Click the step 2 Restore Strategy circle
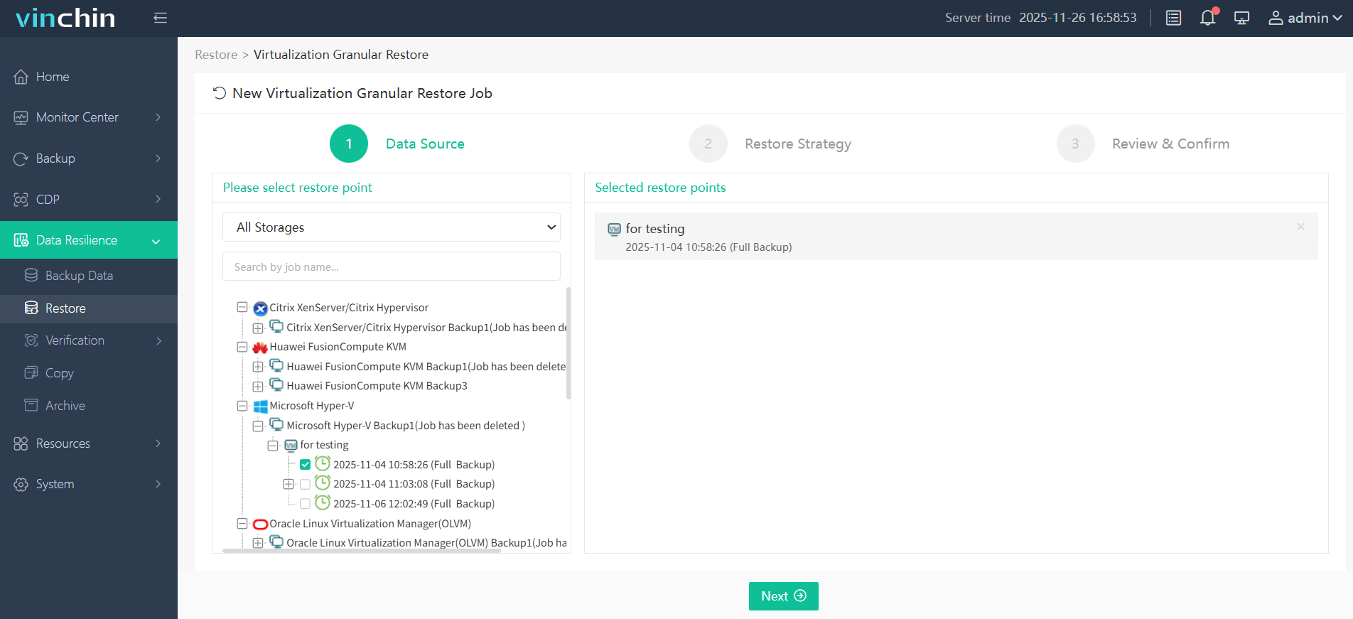 (x=708, y=144)
